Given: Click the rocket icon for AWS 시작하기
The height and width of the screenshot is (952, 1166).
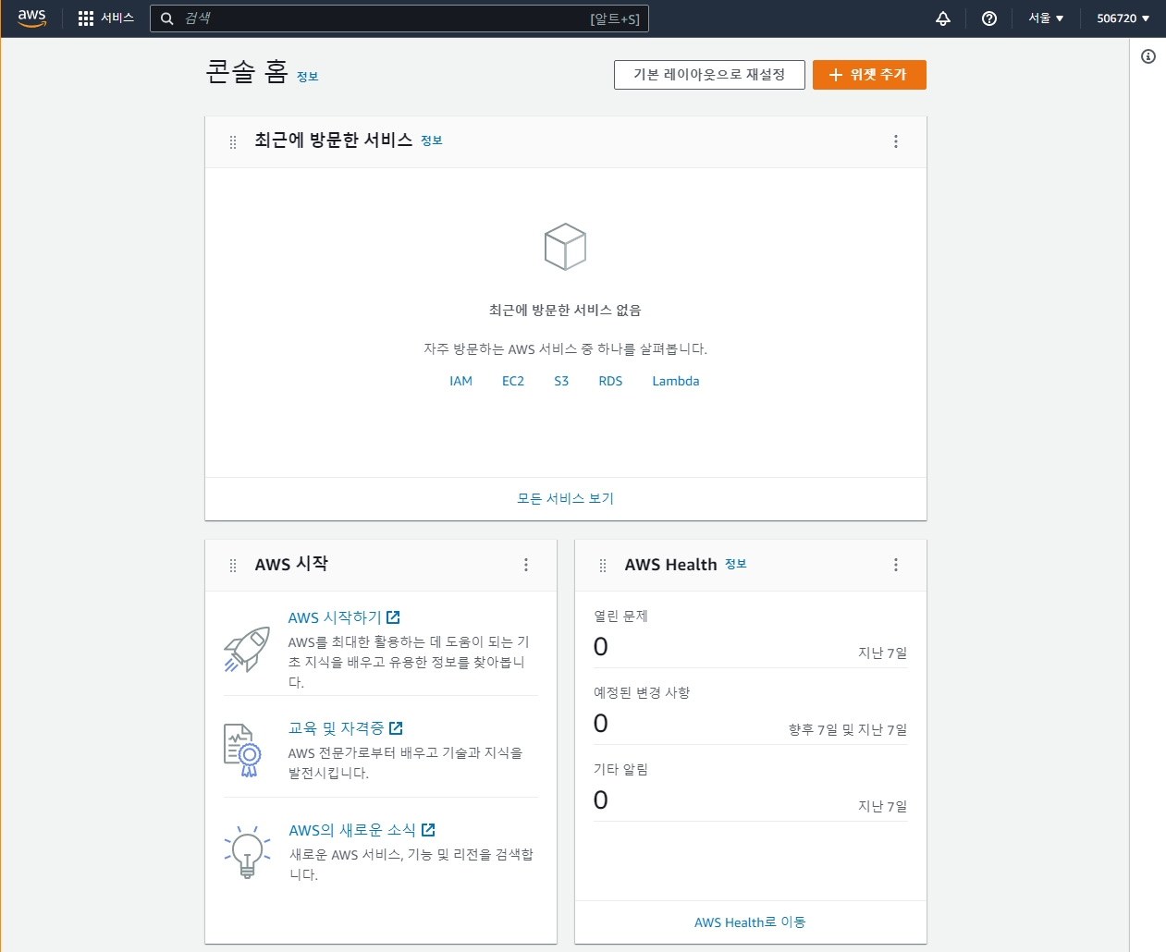Looking at the screenshot, I should point(246,650).
